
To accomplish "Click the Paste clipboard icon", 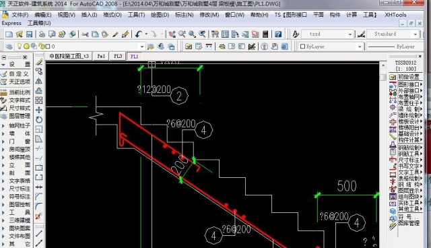I will tap(105, 34).
